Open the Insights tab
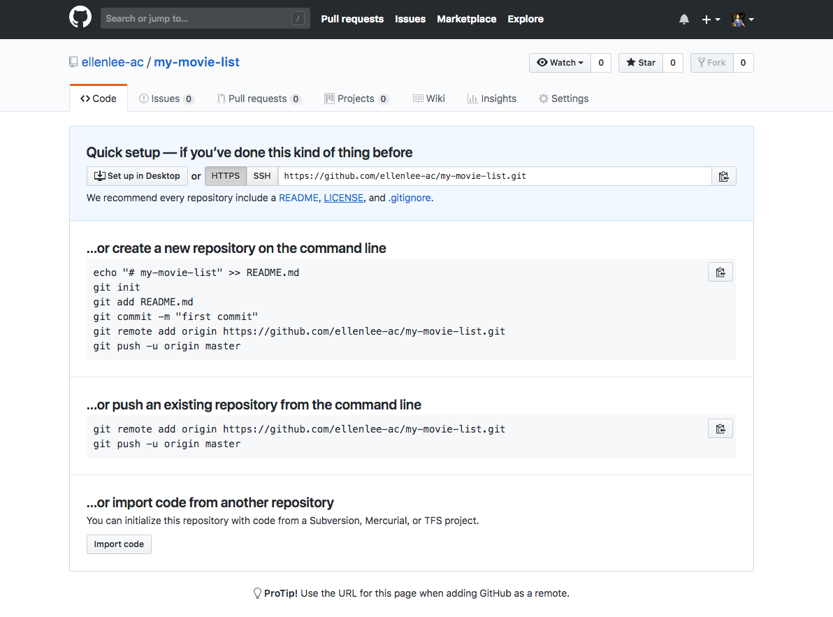The width and height of the screenshot is (833, 617). [492, 99]
